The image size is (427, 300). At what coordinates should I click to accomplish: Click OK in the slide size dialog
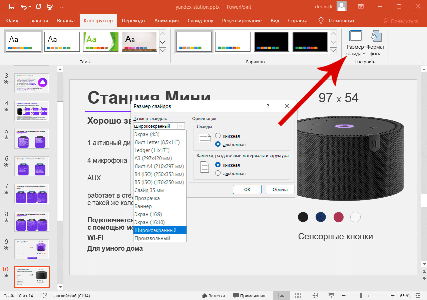tap(247, 189)
